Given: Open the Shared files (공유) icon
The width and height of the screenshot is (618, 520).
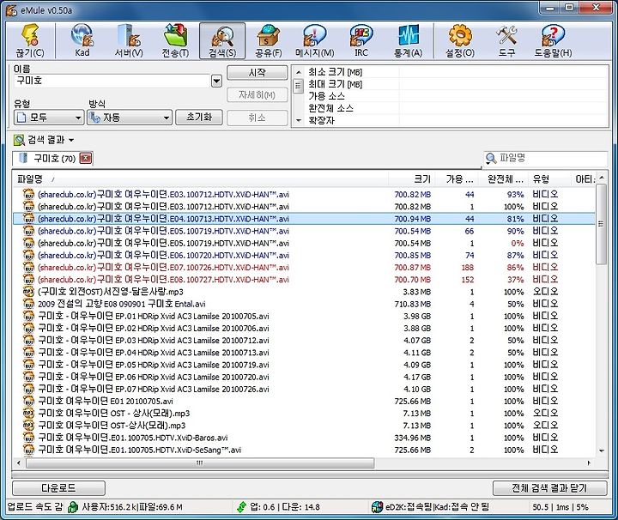Looking at the screenshot, I should click(x=269, y=40).
